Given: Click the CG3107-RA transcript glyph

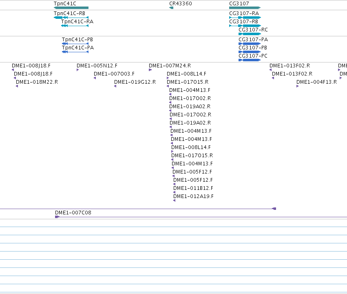Looking at the screenshot, I should click(x=245, y=18).
